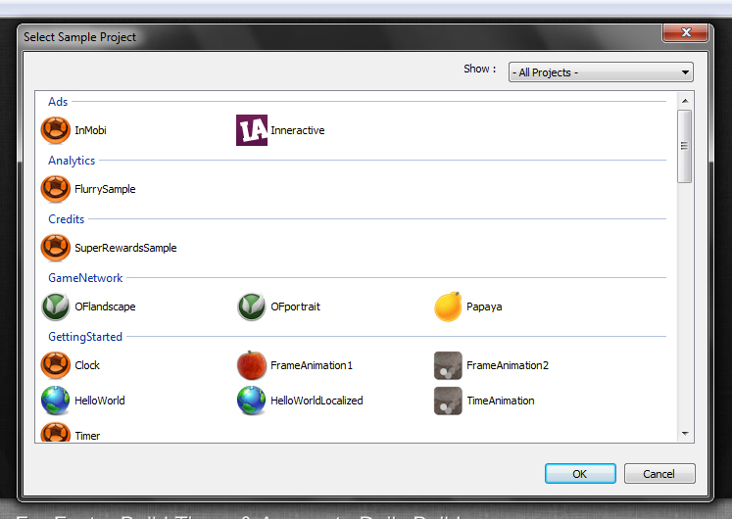The width and height of the screenshot is (732, 519).
Task: Select the Inneractive IA logo icon
Action: pyautogui.click(x=252, y=130)
